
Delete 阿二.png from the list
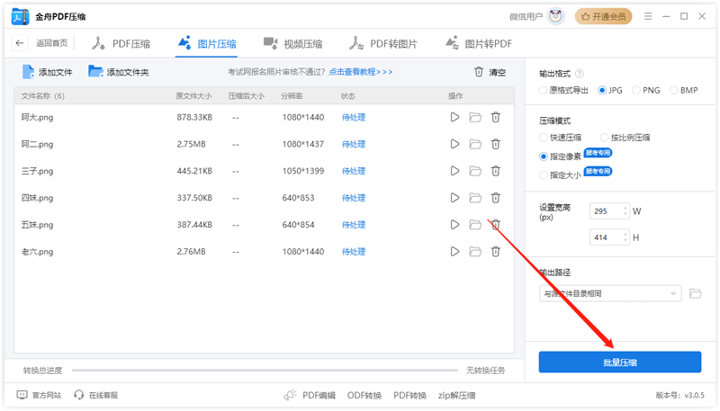pos(496,144)
